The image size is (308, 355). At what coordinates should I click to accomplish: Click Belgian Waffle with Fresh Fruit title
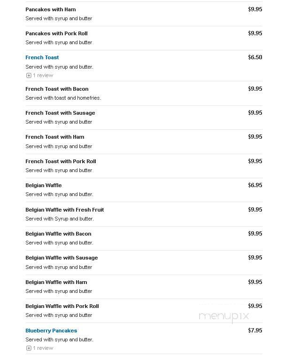pos(65,210)
